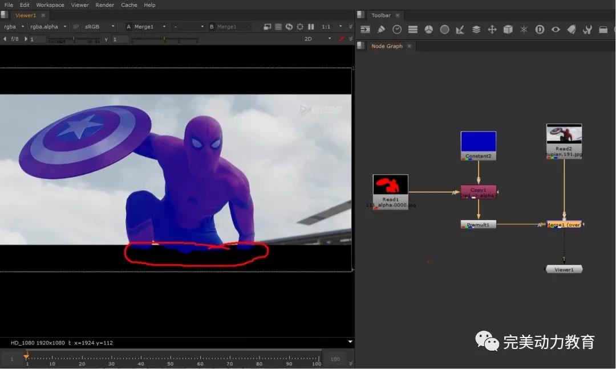
Task: Switch to the Node Graph tab
Action: tap(387, 46)
